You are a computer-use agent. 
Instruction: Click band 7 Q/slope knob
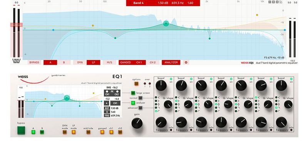(x=288, y=104)
